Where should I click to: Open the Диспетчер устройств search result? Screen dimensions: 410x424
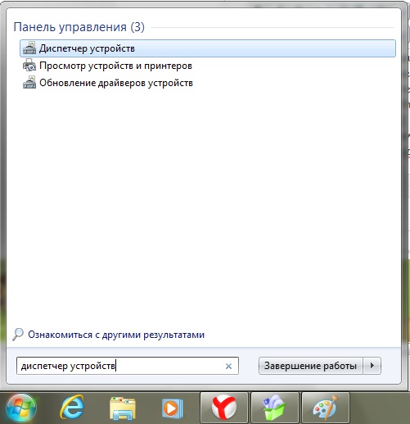coord(208,48)
